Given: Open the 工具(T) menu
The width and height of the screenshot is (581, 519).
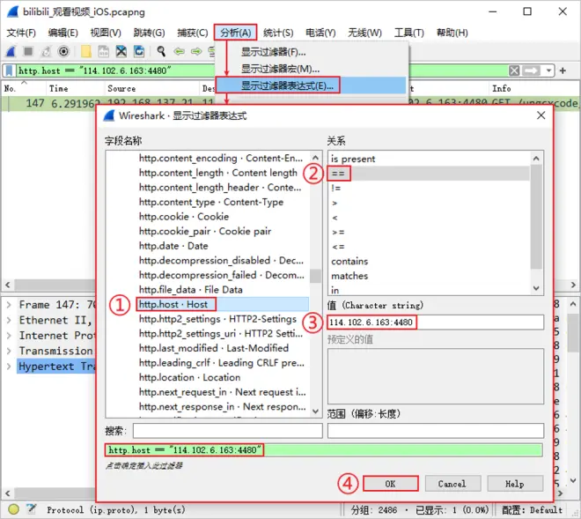Looking at the screenshot, I should tap(408, 33).
